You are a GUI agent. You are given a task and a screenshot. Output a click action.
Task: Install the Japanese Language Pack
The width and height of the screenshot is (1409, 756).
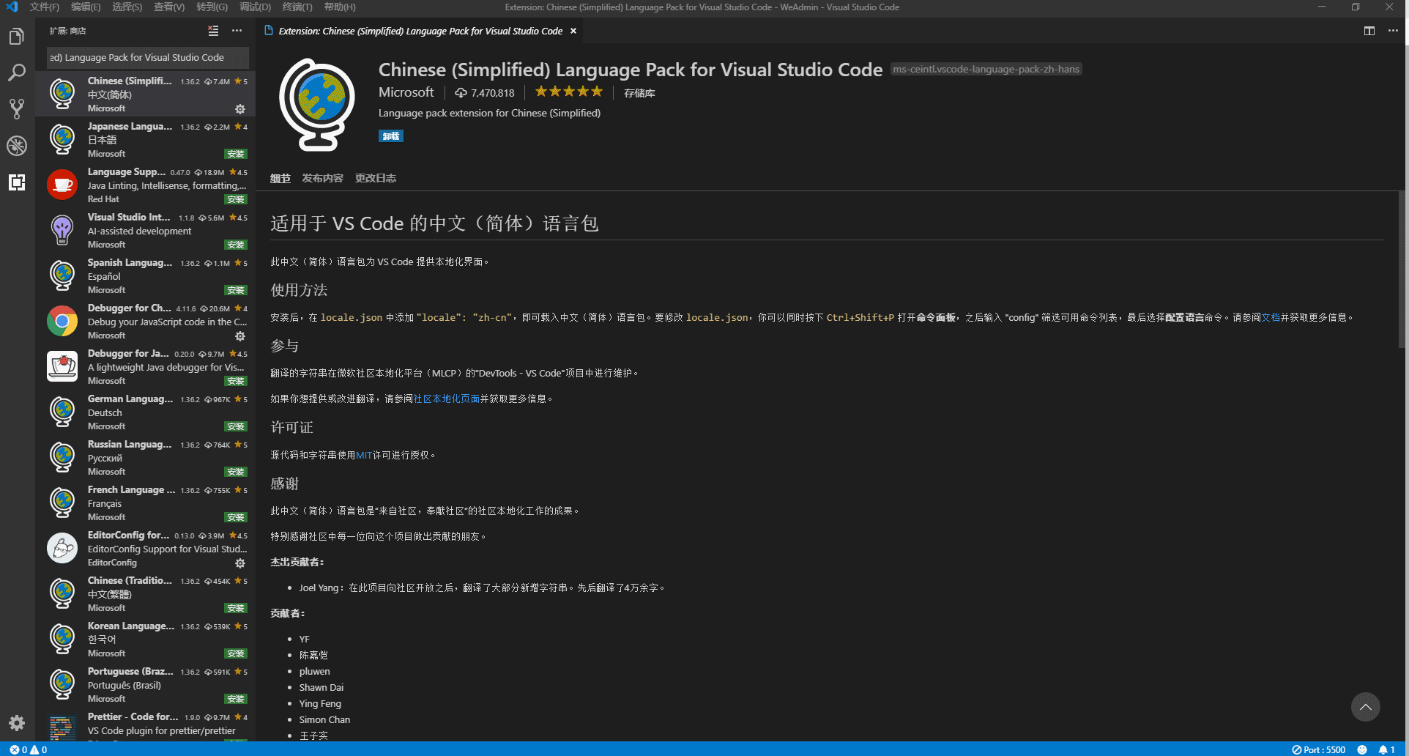click(235, 154)
